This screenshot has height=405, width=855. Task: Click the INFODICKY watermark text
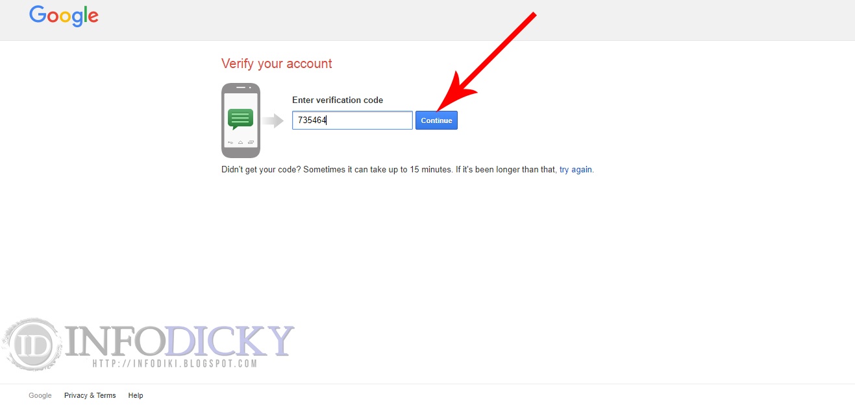click(180, 341)
